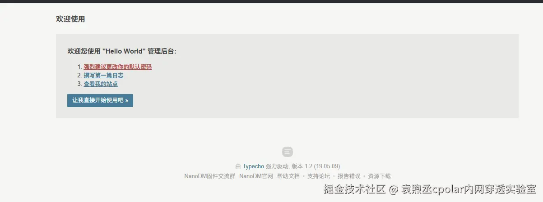
Task: Go to 支持论坛 in the footer
Action: pos(319,176)
